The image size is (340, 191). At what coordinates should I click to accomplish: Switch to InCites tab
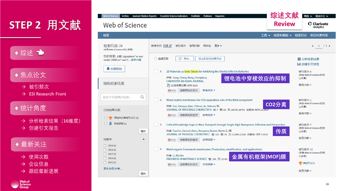pyautogui.click(x=125, y=16)
